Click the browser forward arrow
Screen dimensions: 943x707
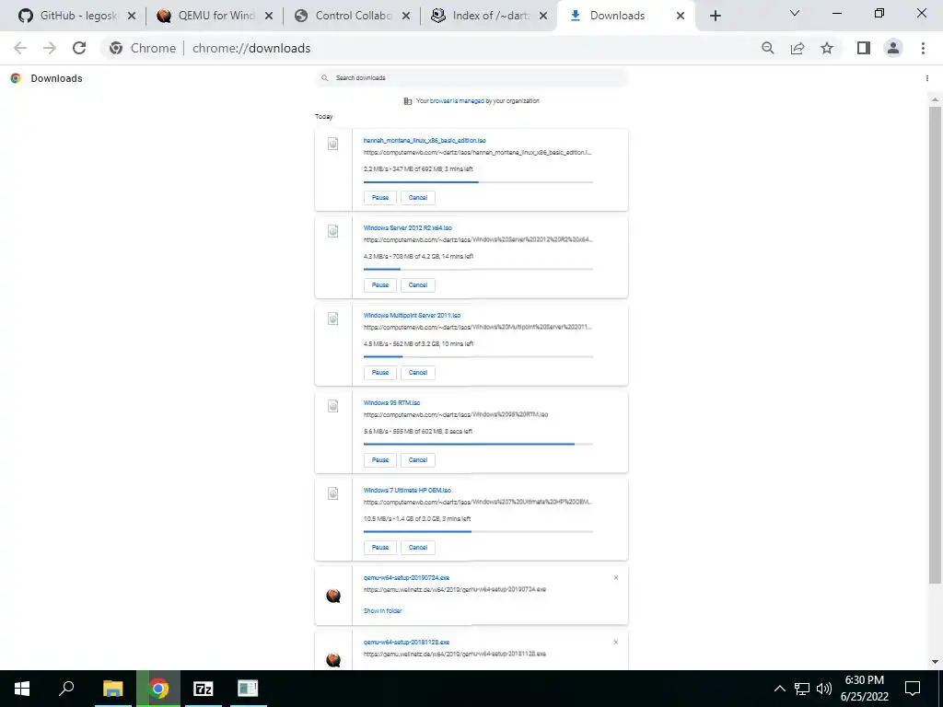(x=50, y=48)
